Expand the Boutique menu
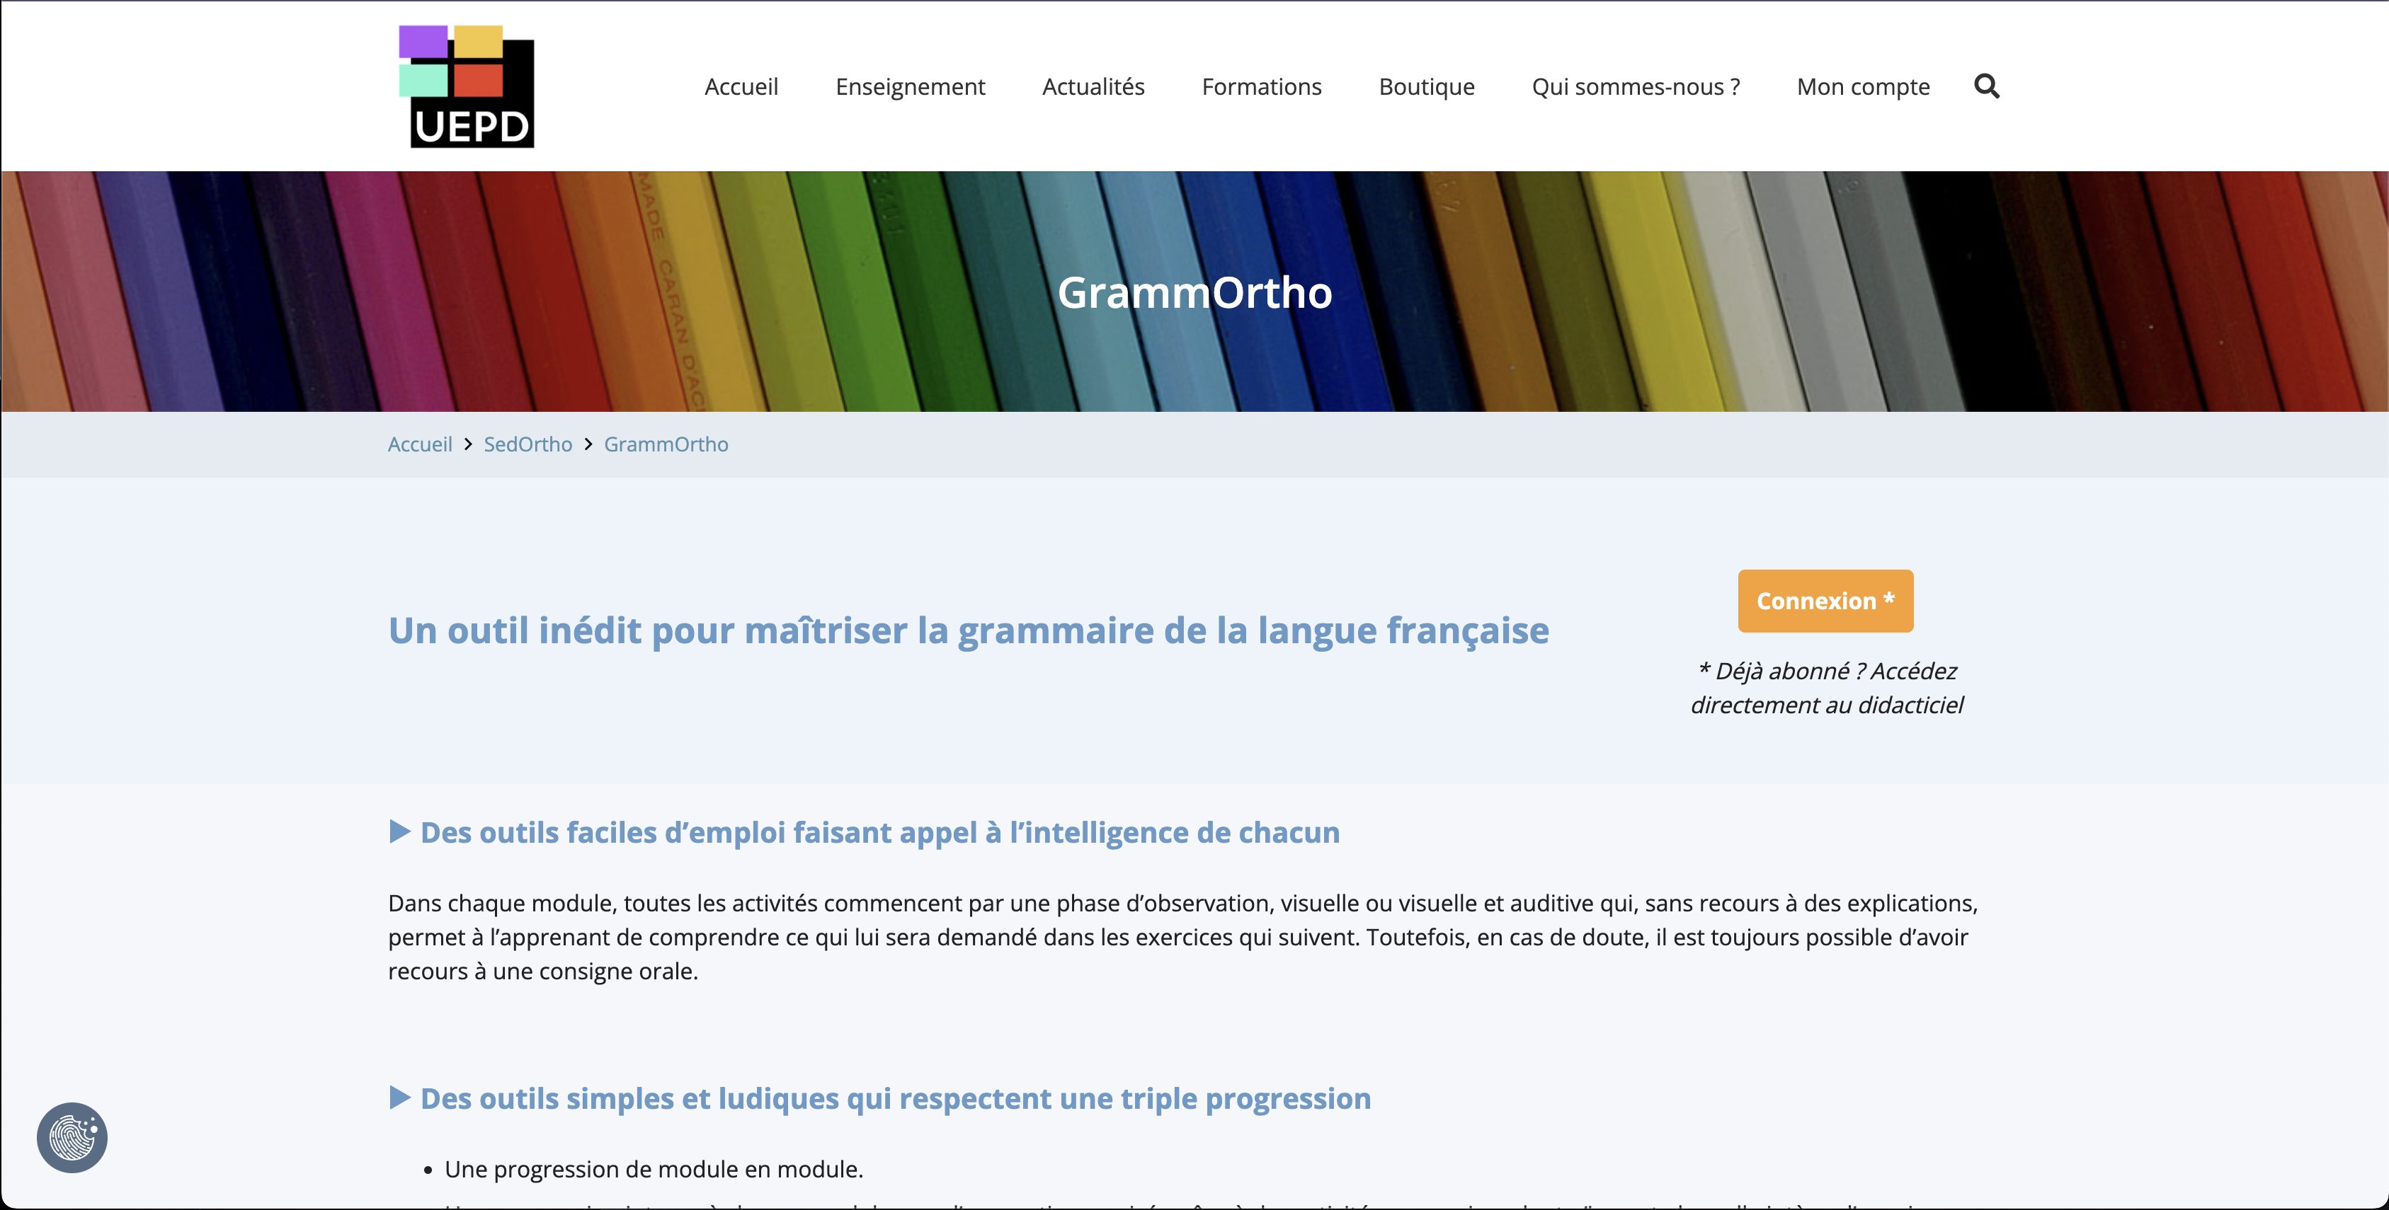The width and height of the screenshot is (2389, 1210). pos(1426,86)
